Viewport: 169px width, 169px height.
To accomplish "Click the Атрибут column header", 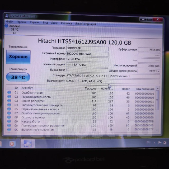I will (x=27, y=88).
